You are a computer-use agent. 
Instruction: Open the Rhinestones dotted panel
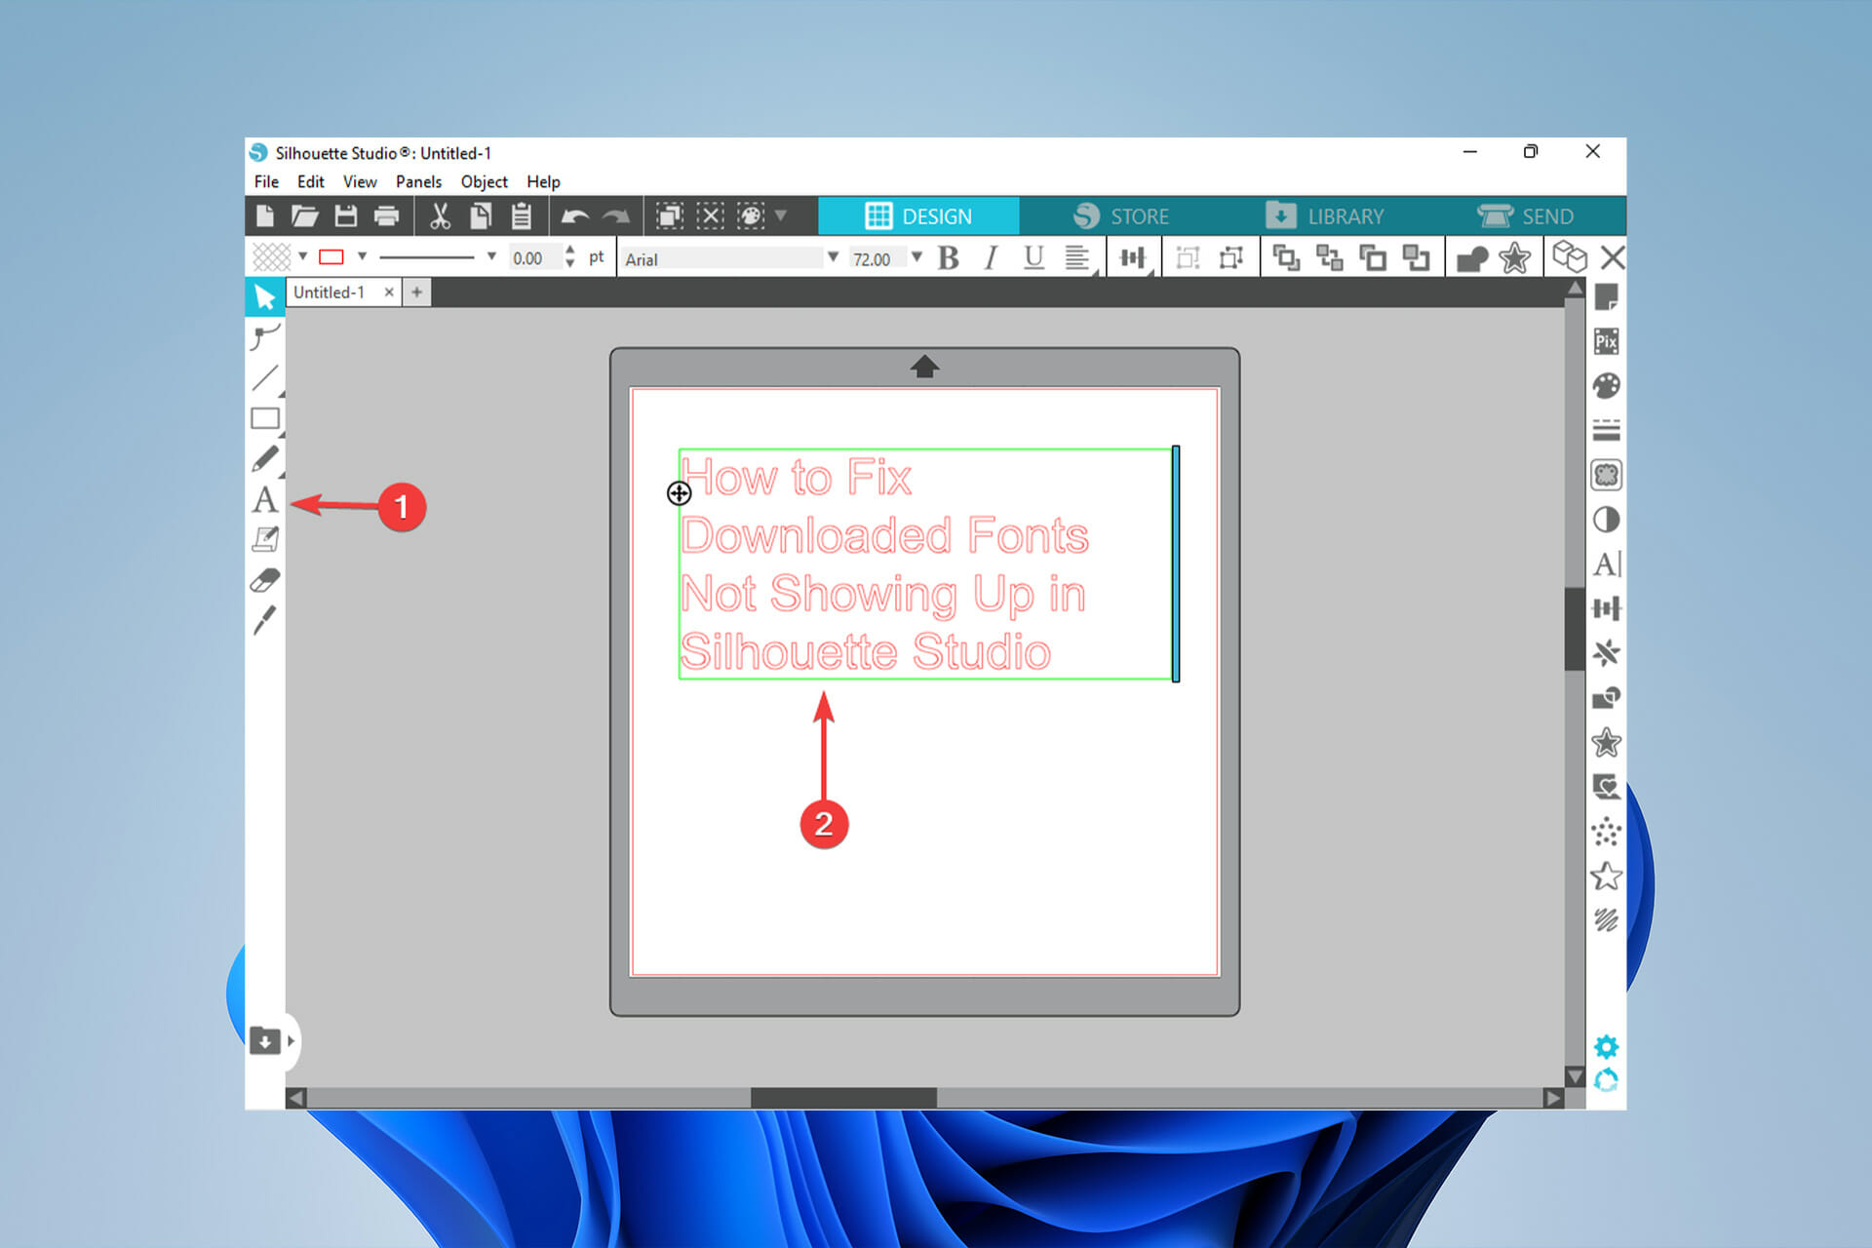[1607, 832]
